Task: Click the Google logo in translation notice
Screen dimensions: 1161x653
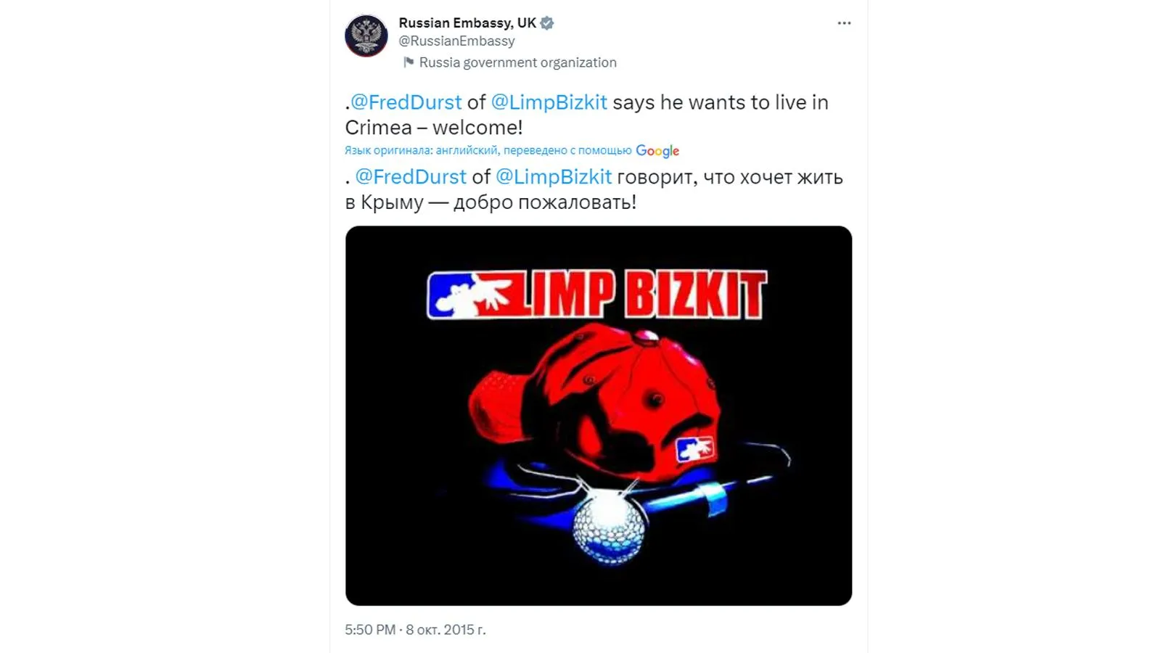Action: (657, 151)
